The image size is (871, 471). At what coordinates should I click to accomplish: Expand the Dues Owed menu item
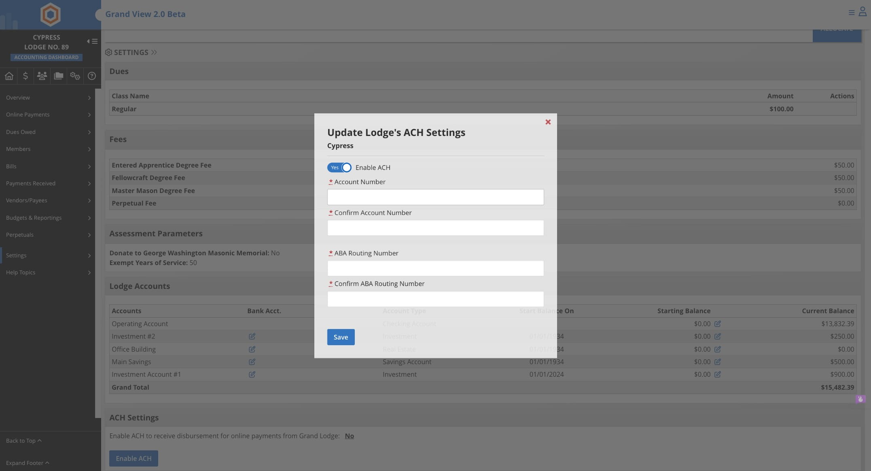coord(47,132)
